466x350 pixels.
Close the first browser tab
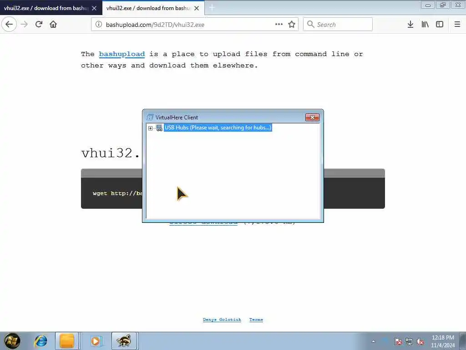coord(94,8)
